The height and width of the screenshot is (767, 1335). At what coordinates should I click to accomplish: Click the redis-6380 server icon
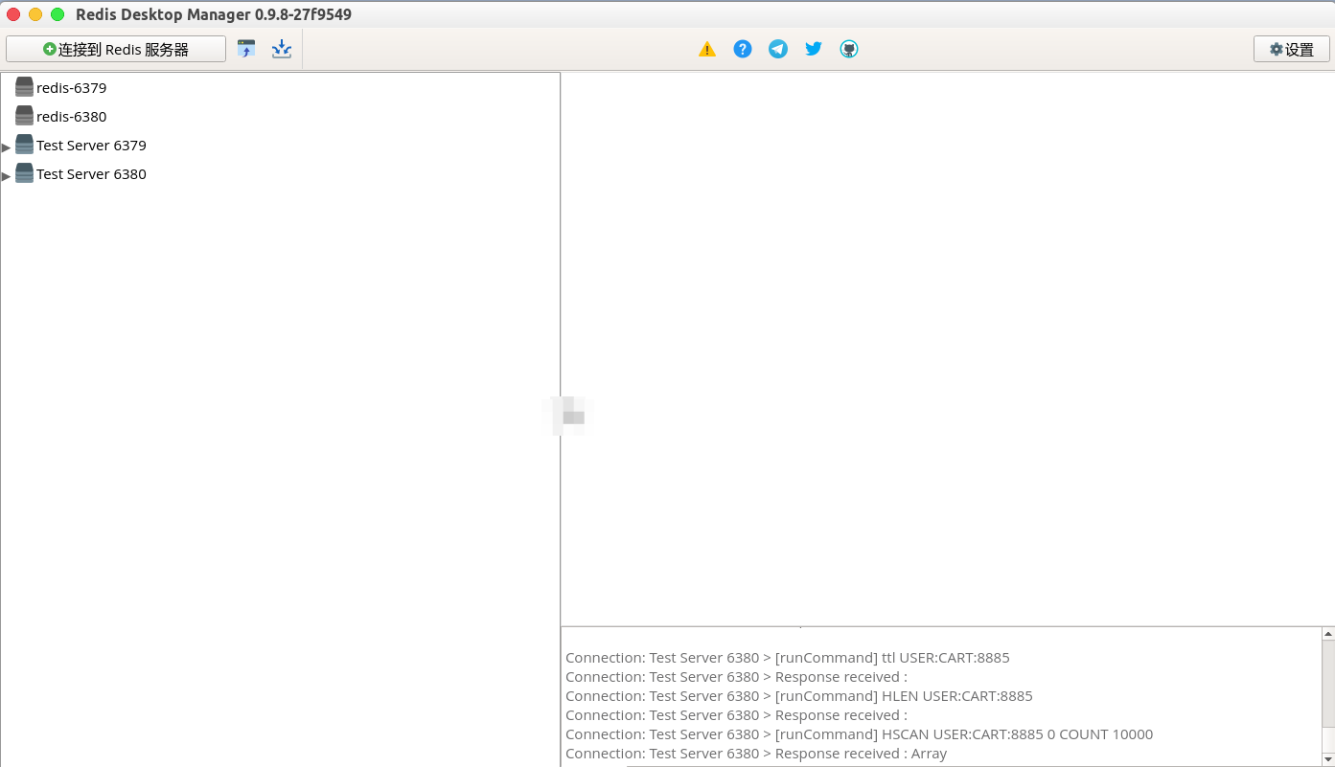24,116
